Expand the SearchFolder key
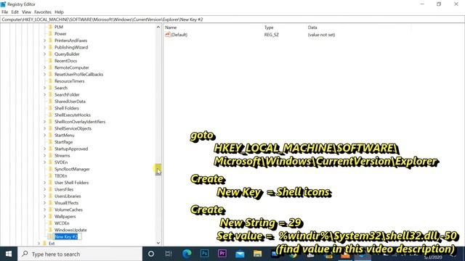The width and height of the screenshot is (465, 261). (x=45, y=95)
